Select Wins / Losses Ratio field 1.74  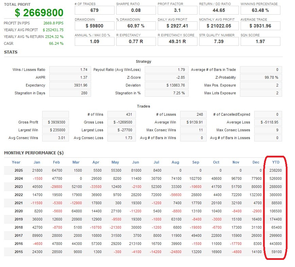[x=70, y=70]
